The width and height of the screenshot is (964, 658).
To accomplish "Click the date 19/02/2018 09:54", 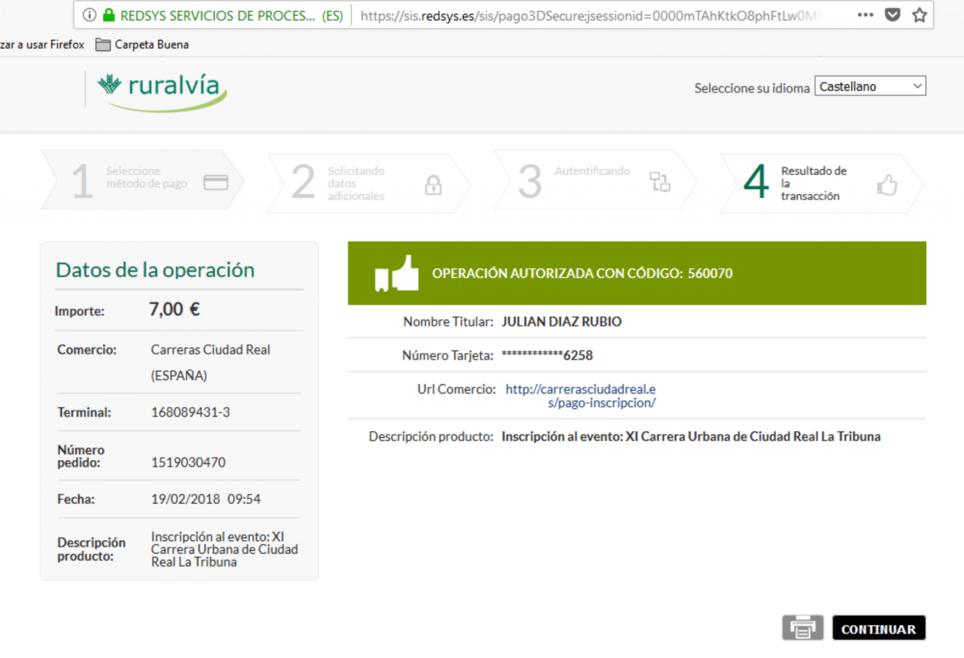I will [x=206, y=499].
